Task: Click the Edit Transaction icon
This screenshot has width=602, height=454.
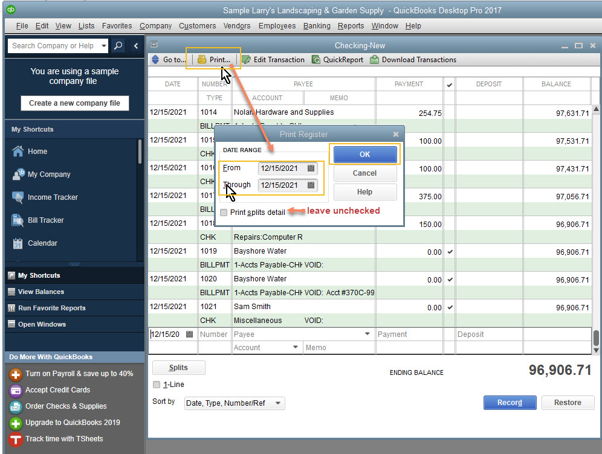Action: tap(273, 59)
